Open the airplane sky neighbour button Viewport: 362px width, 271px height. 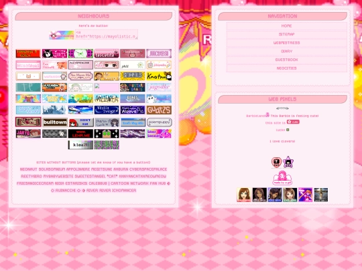pyautogui.click(x=80, y=110)
